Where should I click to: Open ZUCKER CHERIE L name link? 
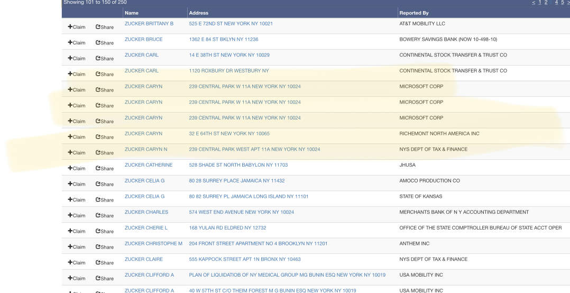coord(146,228)
